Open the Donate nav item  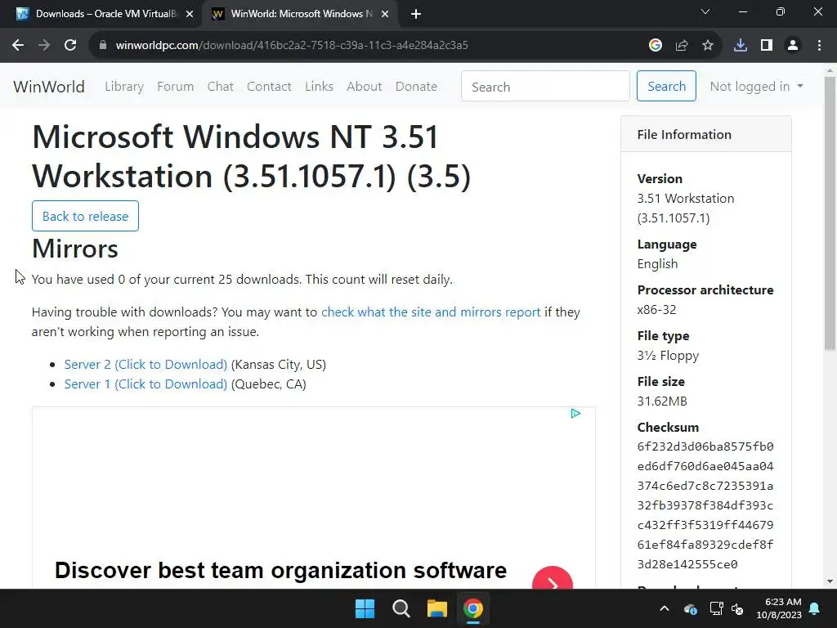point(416,87)
